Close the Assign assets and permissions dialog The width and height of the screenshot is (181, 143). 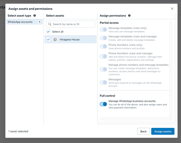click(172, 9)
